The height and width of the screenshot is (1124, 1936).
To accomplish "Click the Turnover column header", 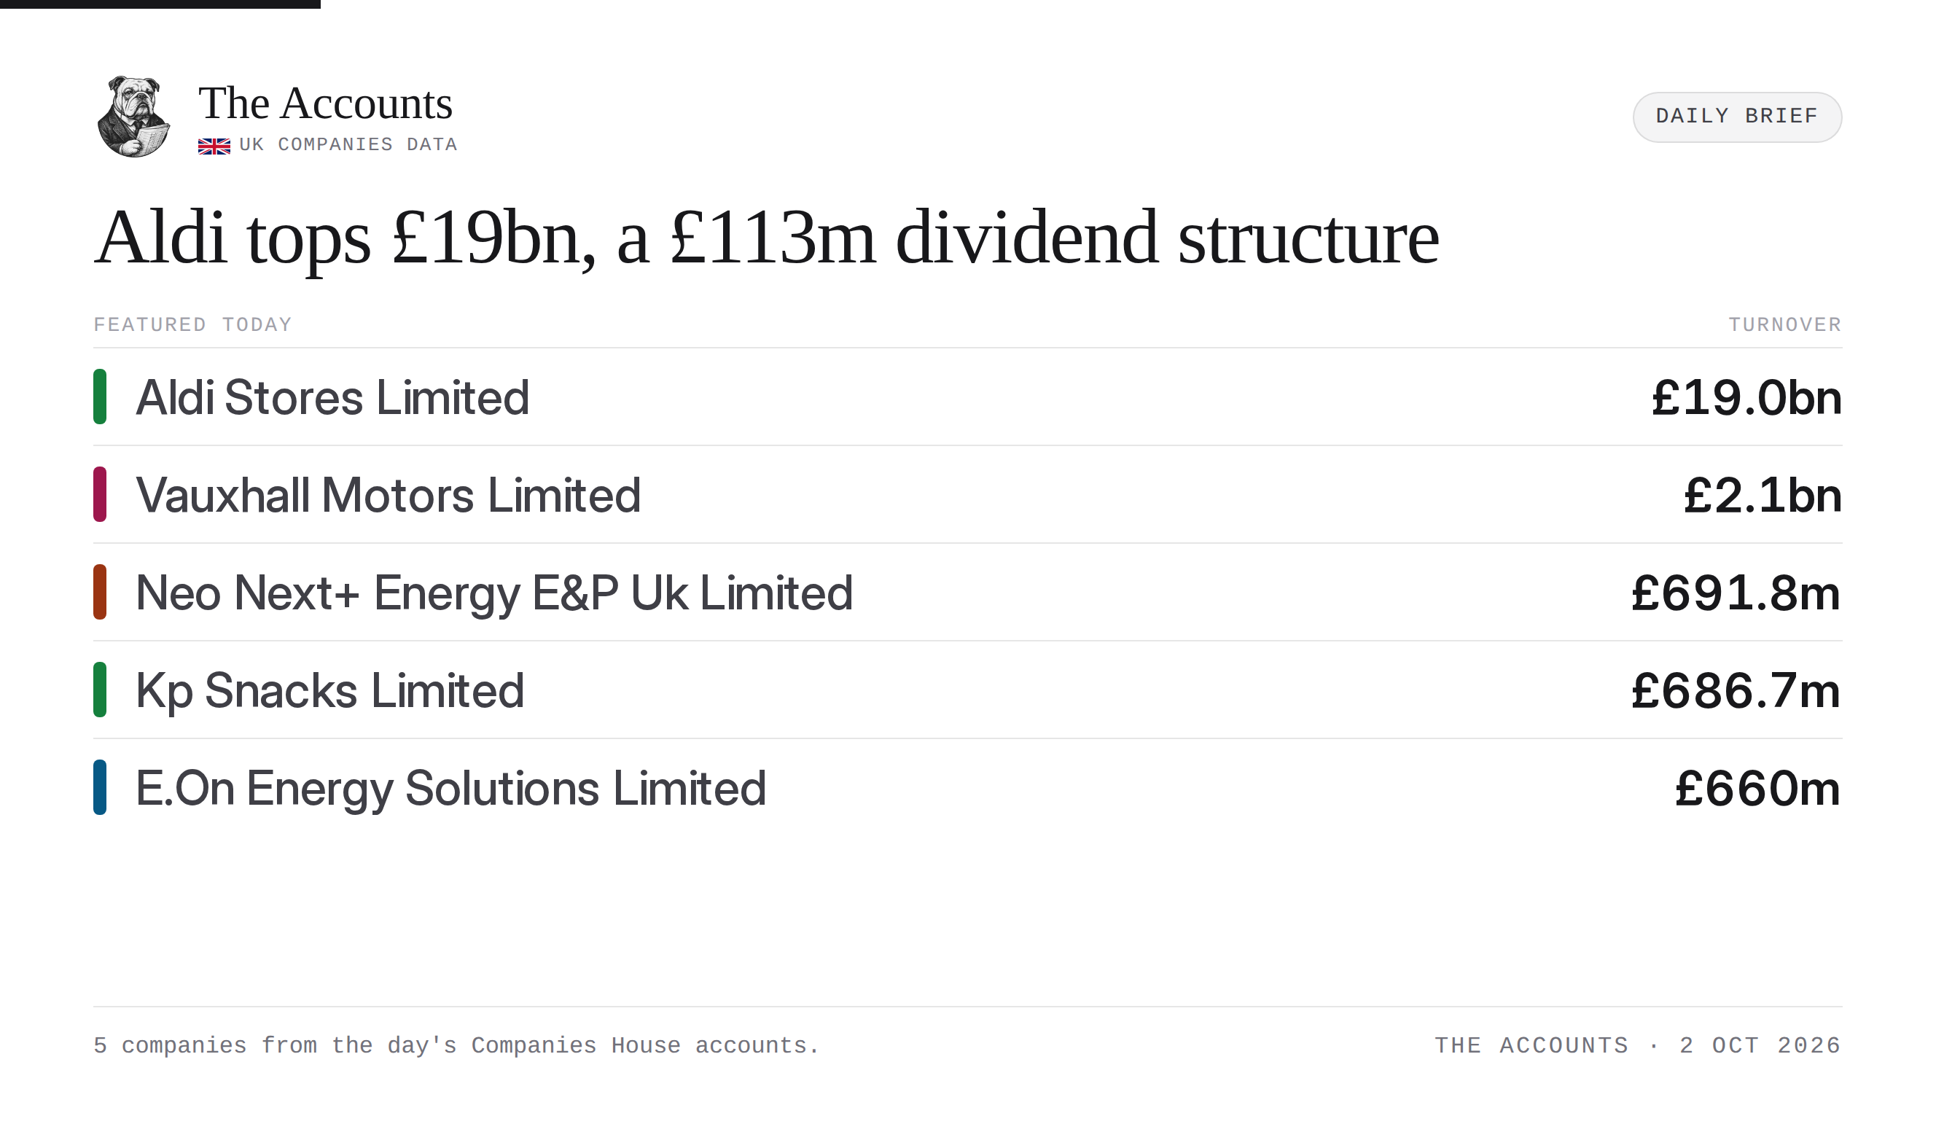I will coord(1784,325).
